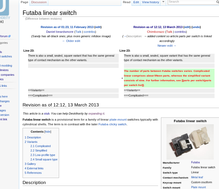The height and width of the screenshot is (189, 219).
Task: Jump to 2.3 Low-profile type section
Action: [43, 155]
